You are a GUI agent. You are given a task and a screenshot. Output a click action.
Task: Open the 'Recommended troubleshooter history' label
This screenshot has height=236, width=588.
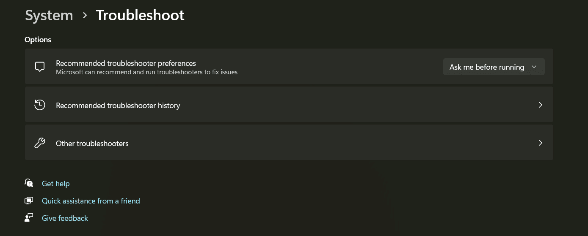tap(118, 106)
